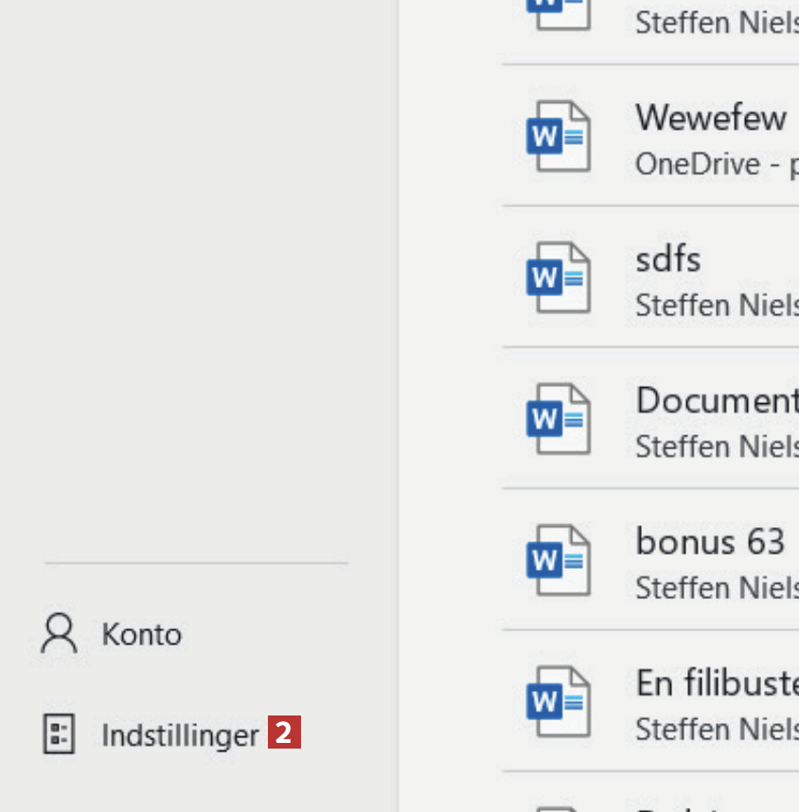Select the topmost Steffen Niels file entry

coord(716,23)
